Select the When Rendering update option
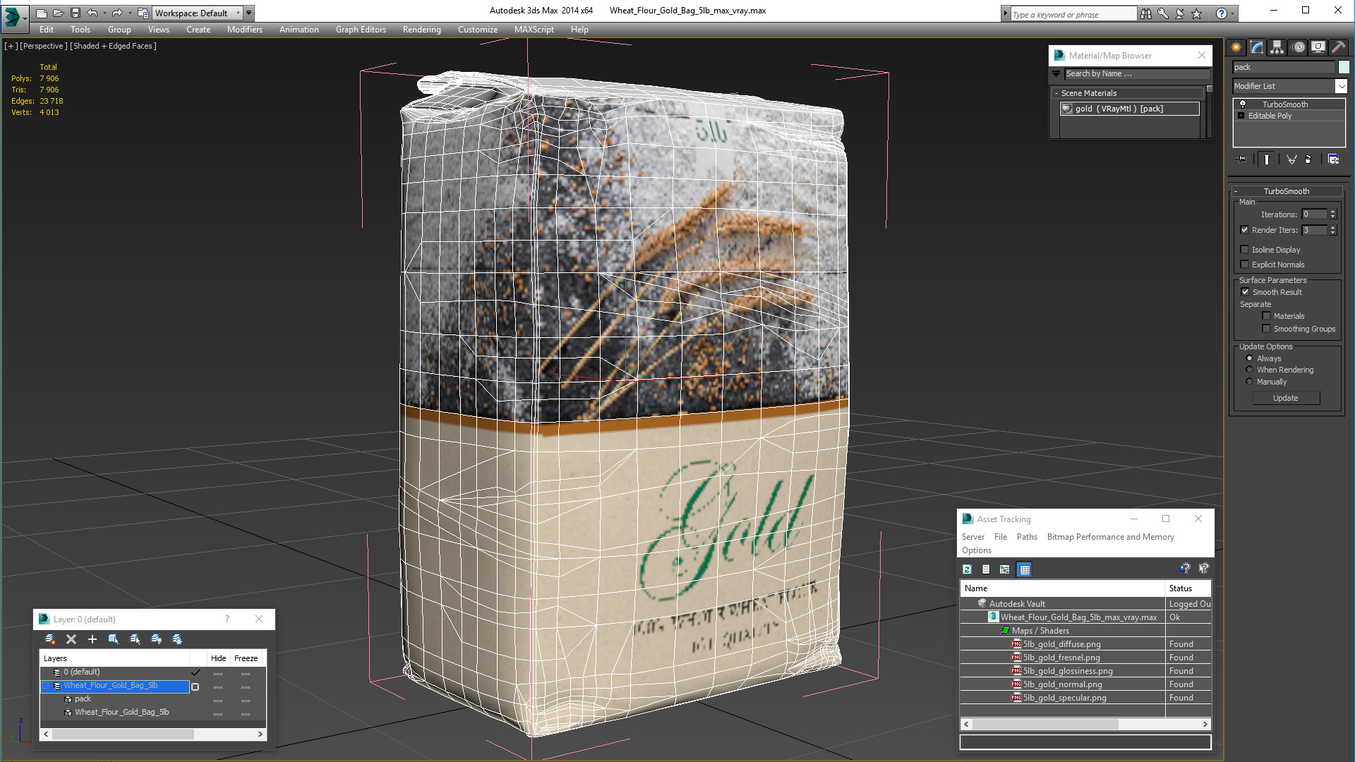1355x762 pixels. (1249, 370)
